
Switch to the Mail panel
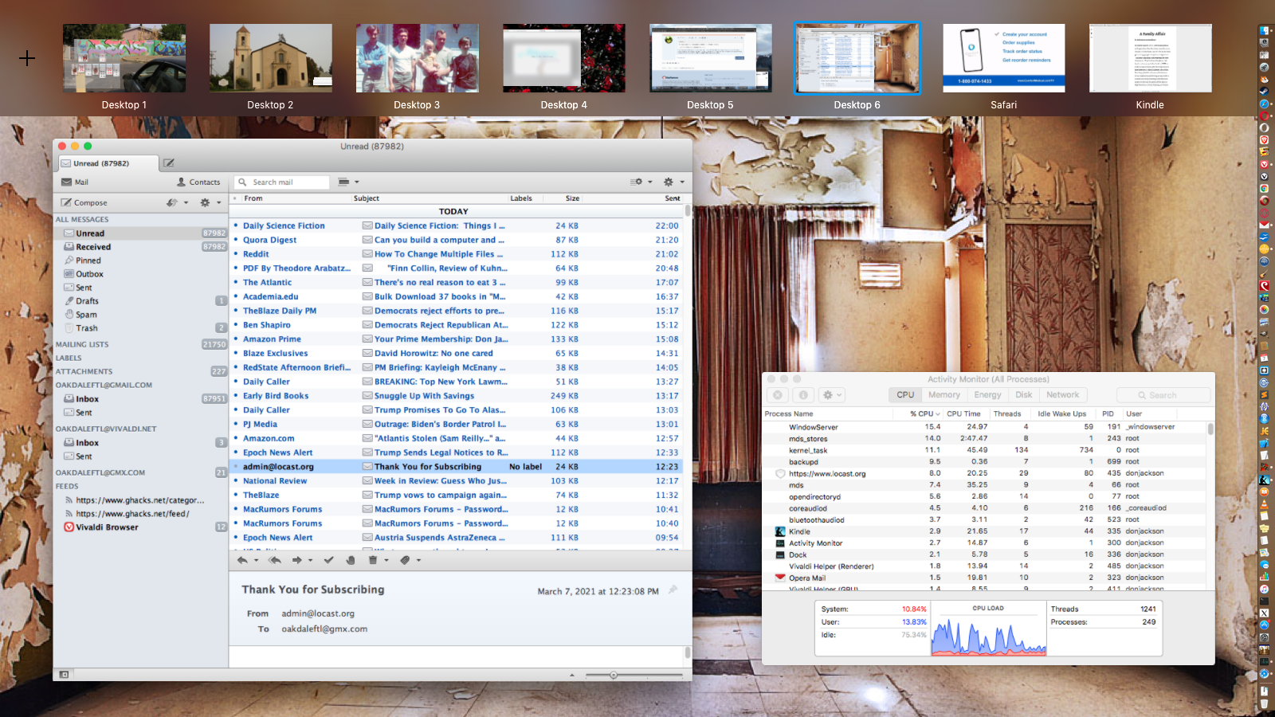pyautogui.click(x=75, y=182)
